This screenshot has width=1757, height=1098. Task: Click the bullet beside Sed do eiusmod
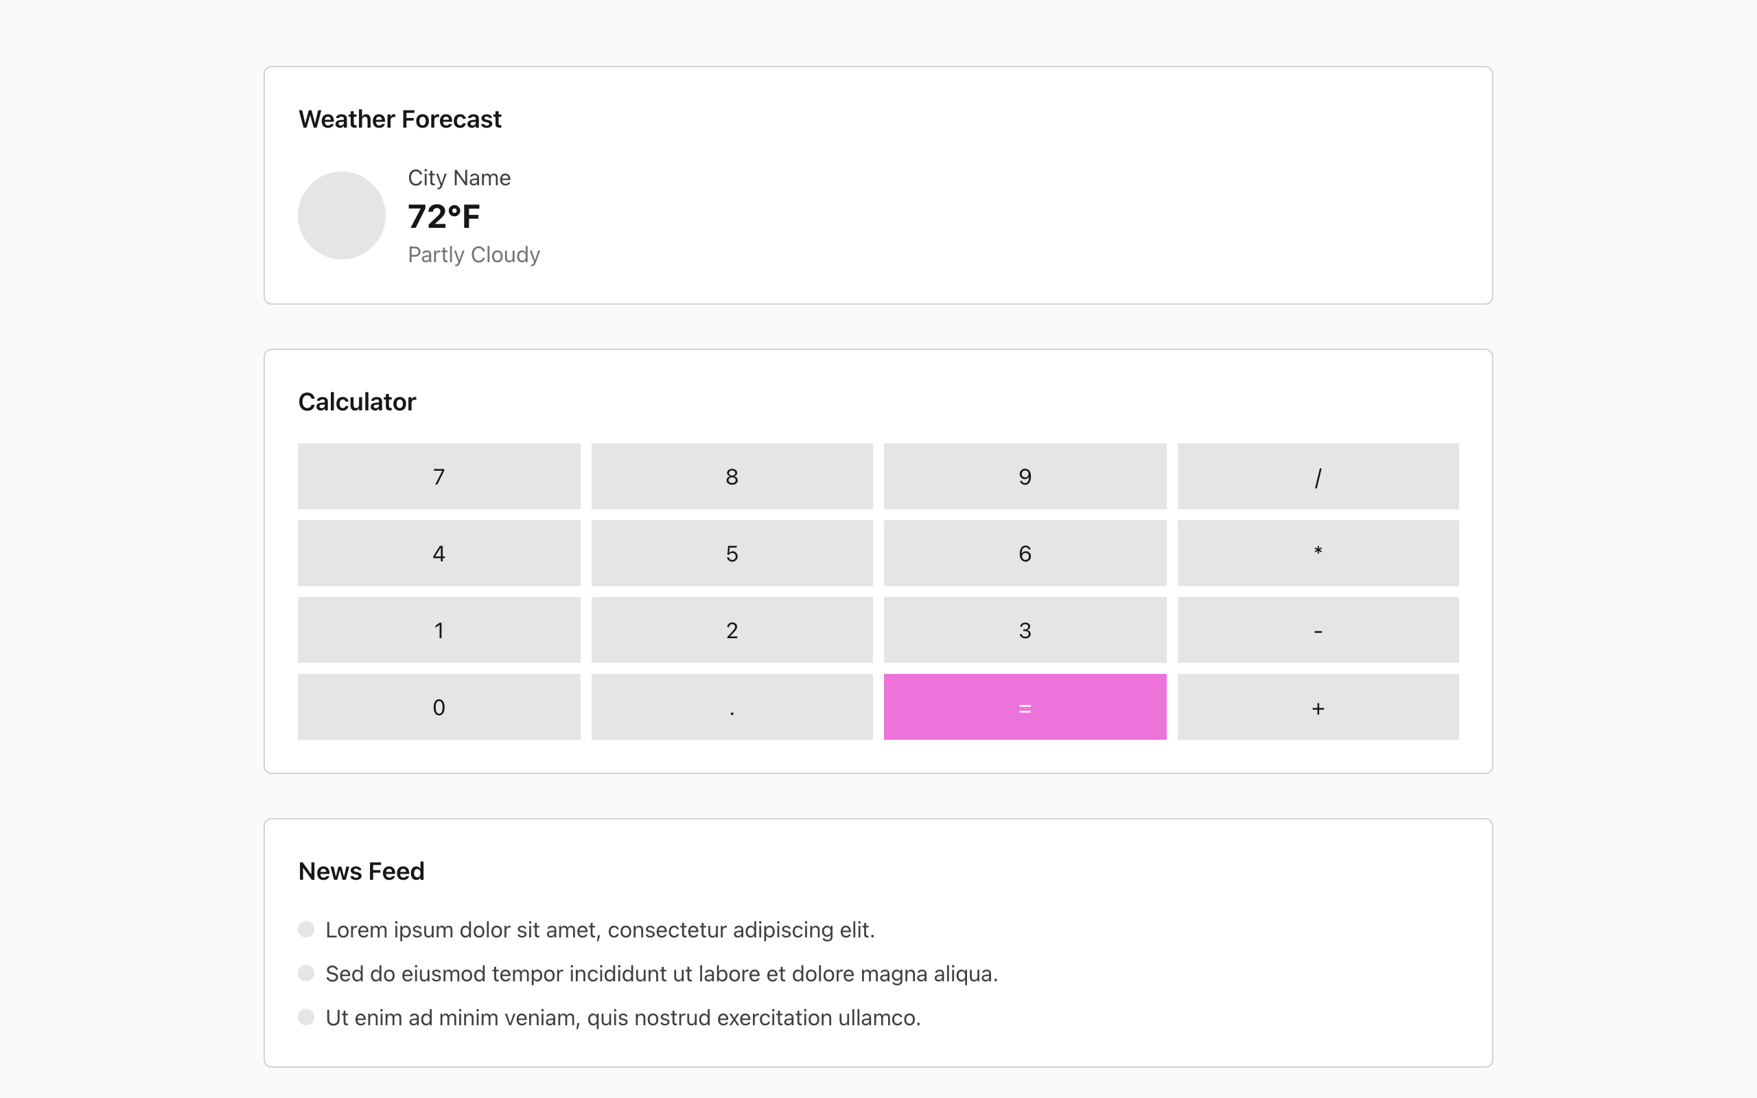(x=306, y=973)
